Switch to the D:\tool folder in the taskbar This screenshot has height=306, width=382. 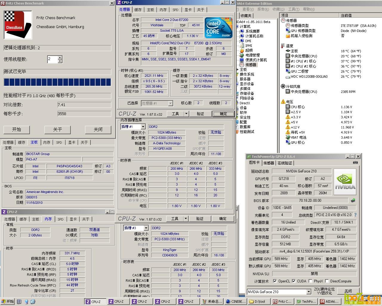tap(259, 302)
